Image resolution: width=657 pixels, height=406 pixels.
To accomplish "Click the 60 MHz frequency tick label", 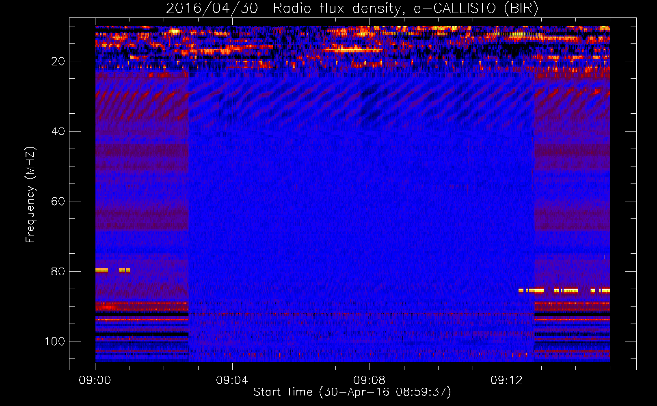I will point(58,201).
